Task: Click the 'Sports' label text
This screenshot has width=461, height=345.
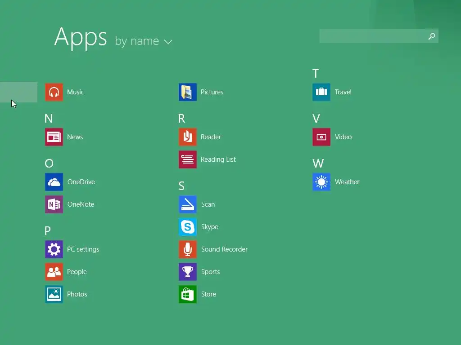Action: click(211, 272)
